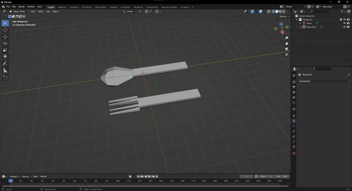Screen dimensions: 352x191
Task: Switch to the Sculpting workspace tab
Action: 74,7
